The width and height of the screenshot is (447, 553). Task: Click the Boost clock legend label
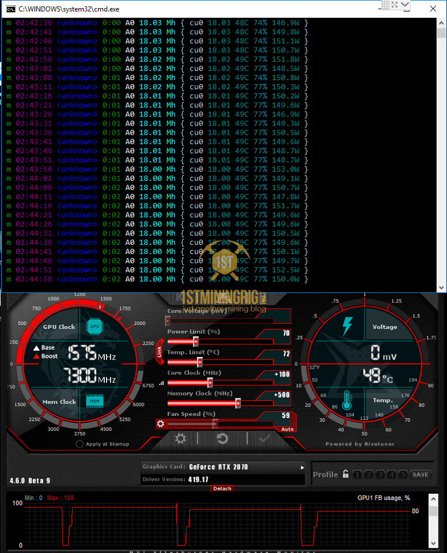pyautogui.click(x=50, y=356)
